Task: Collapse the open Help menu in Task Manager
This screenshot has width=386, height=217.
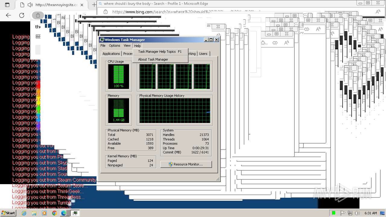Action: [137, 46]
